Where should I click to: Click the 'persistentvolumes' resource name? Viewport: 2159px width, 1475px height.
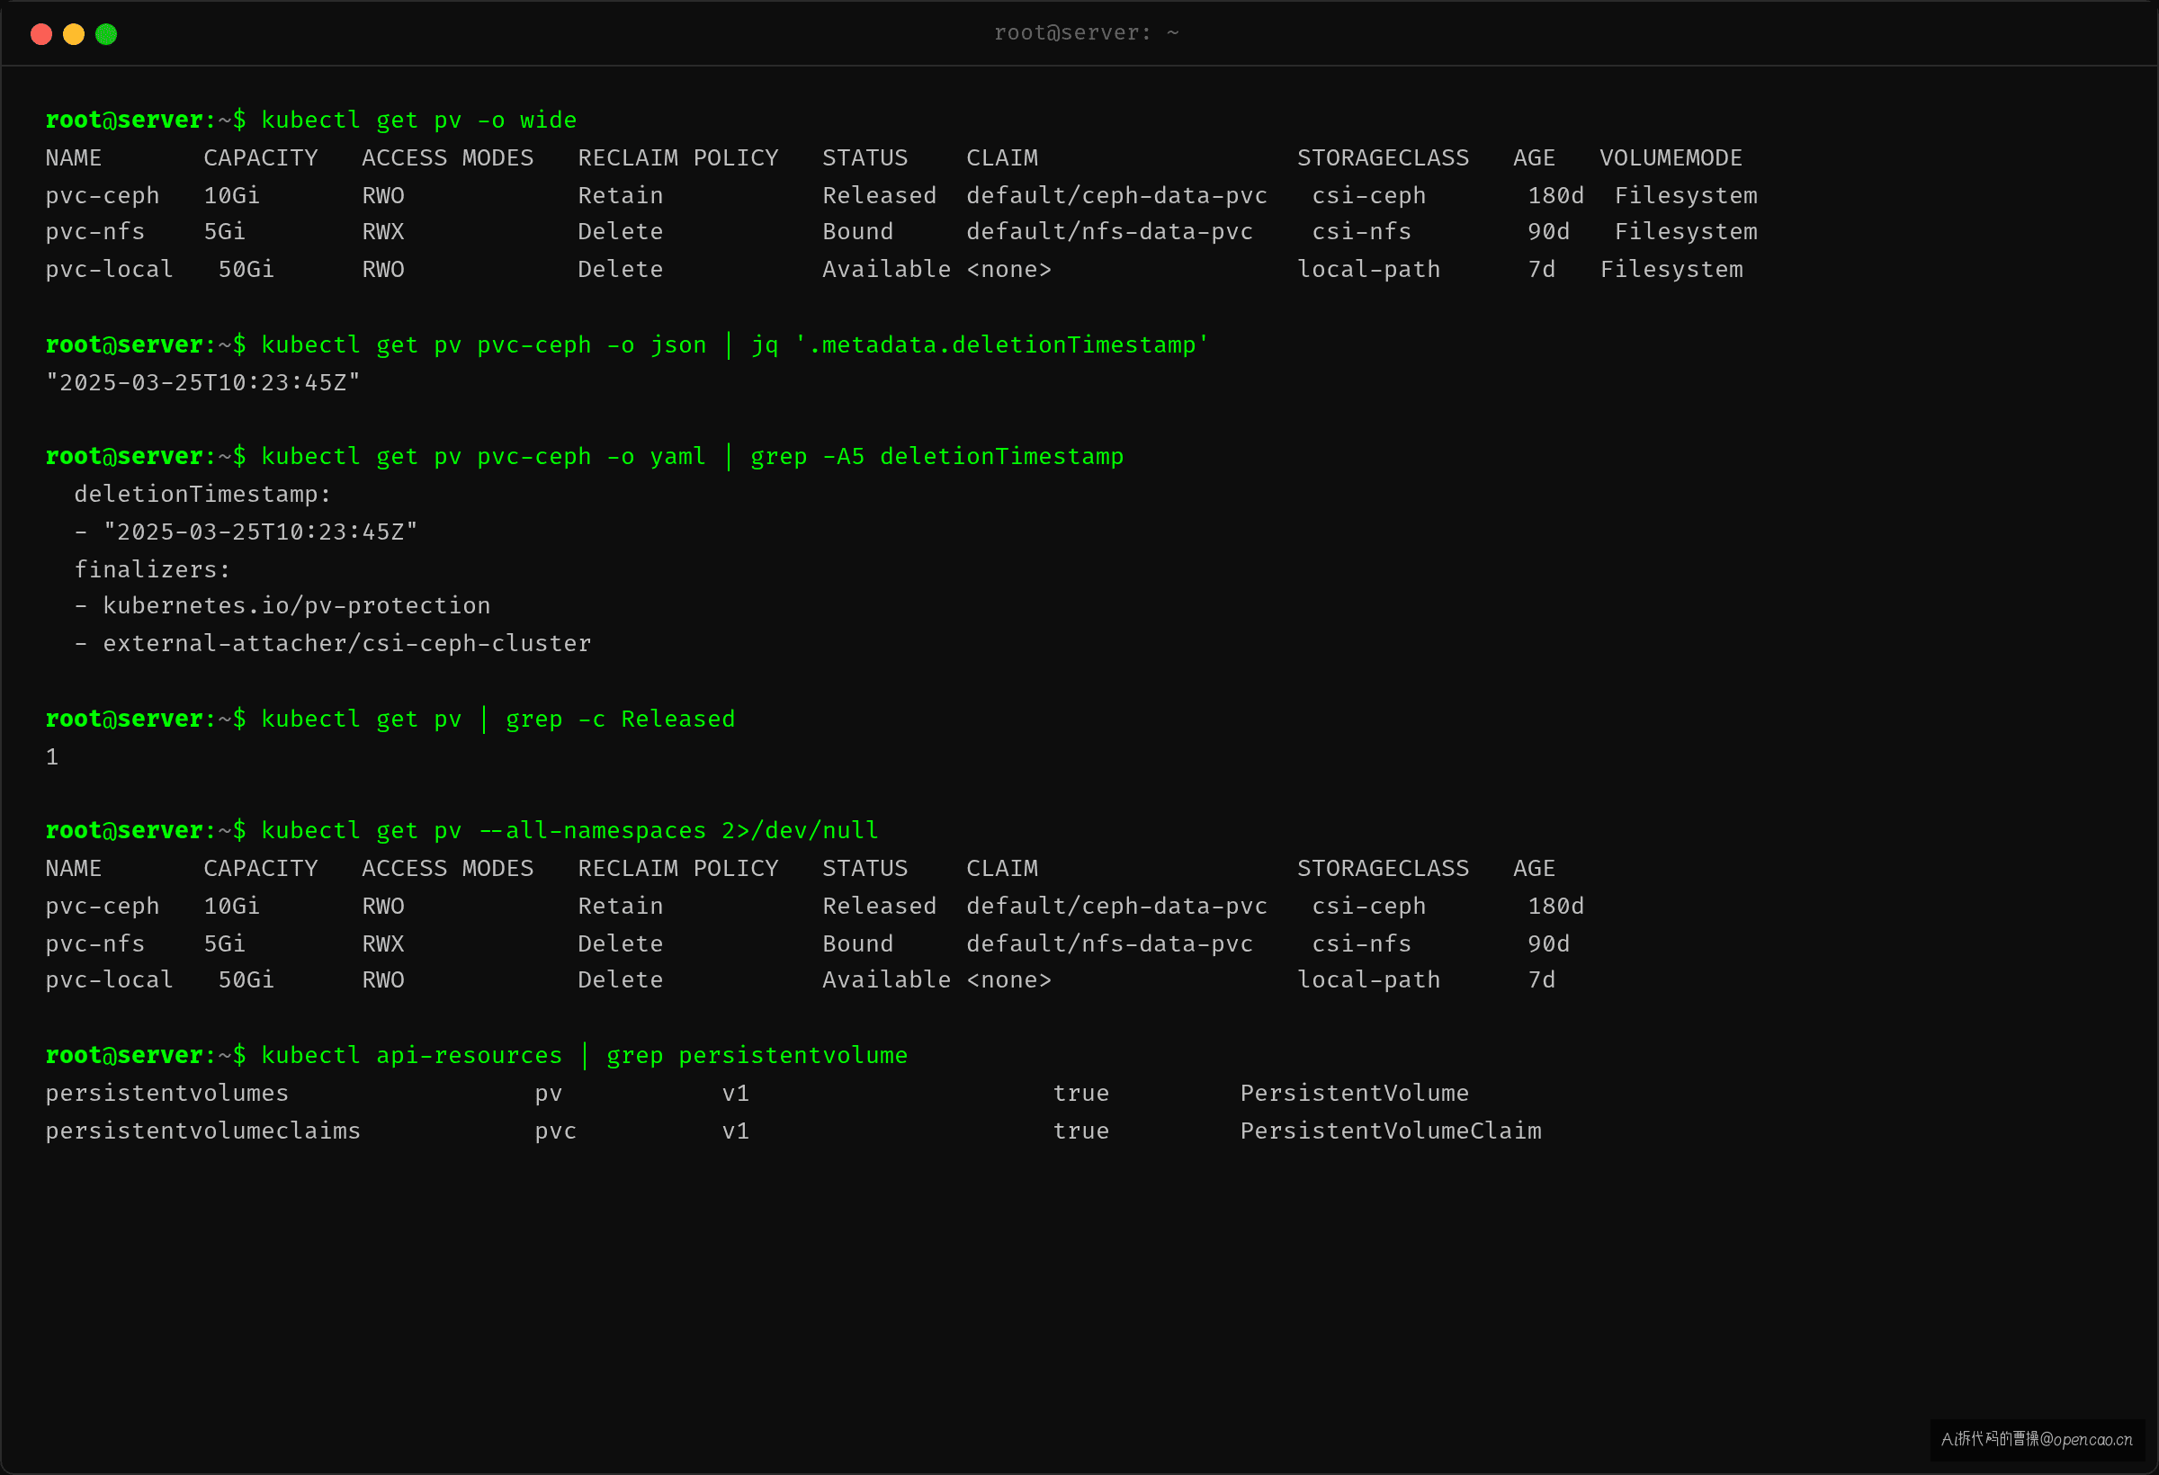click(x=167, y=1094)
